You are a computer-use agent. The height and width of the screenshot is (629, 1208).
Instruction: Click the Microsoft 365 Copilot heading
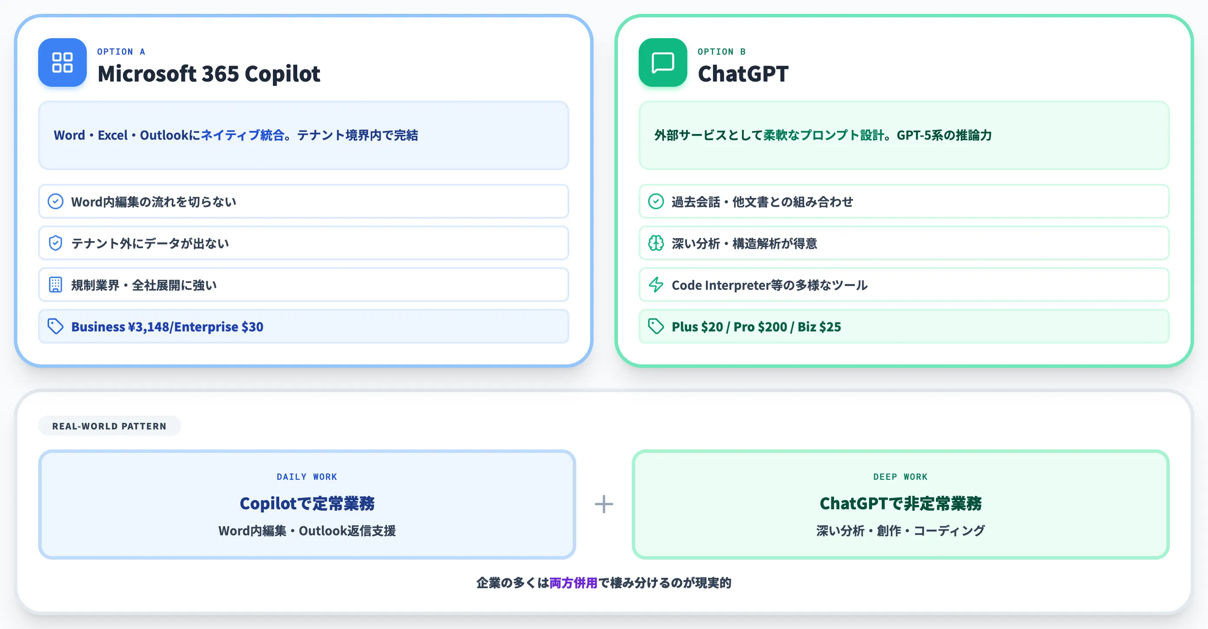[209, 74]
